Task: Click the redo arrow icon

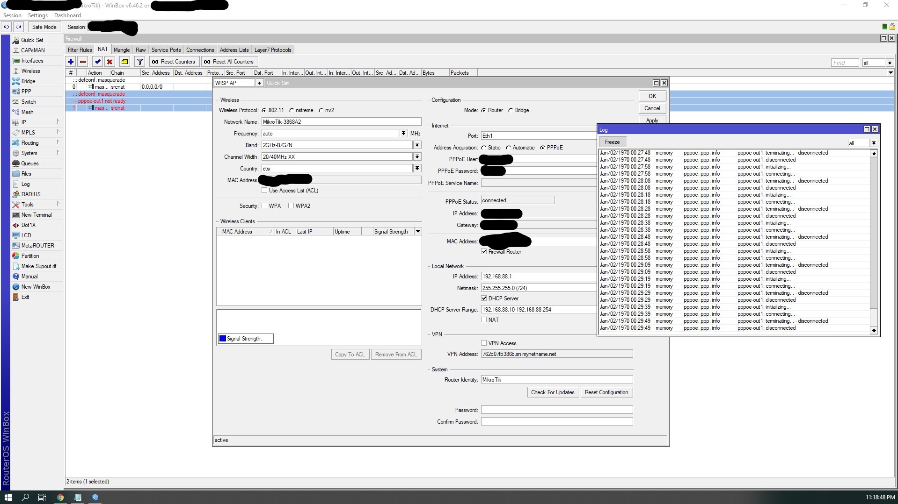Action: [x=19, y=27]
